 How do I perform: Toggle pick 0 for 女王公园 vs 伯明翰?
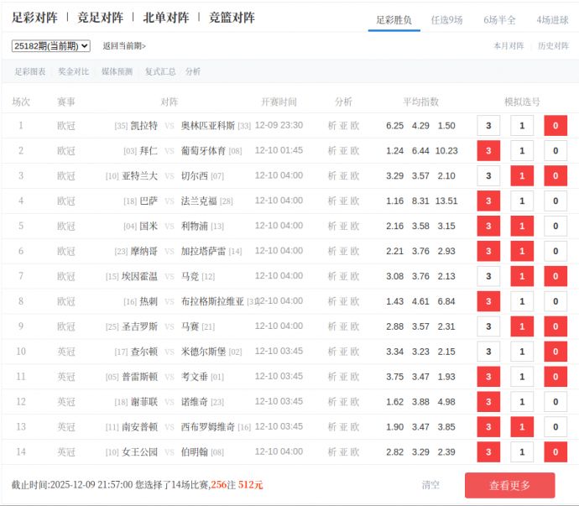[x=556, y=452]
